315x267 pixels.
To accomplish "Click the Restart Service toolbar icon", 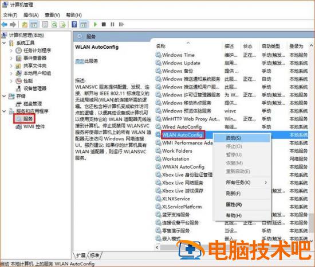I will tap(121, 25).
